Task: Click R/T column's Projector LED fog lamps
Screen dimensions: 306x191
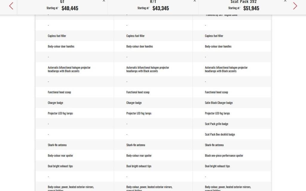Action: 139,113
